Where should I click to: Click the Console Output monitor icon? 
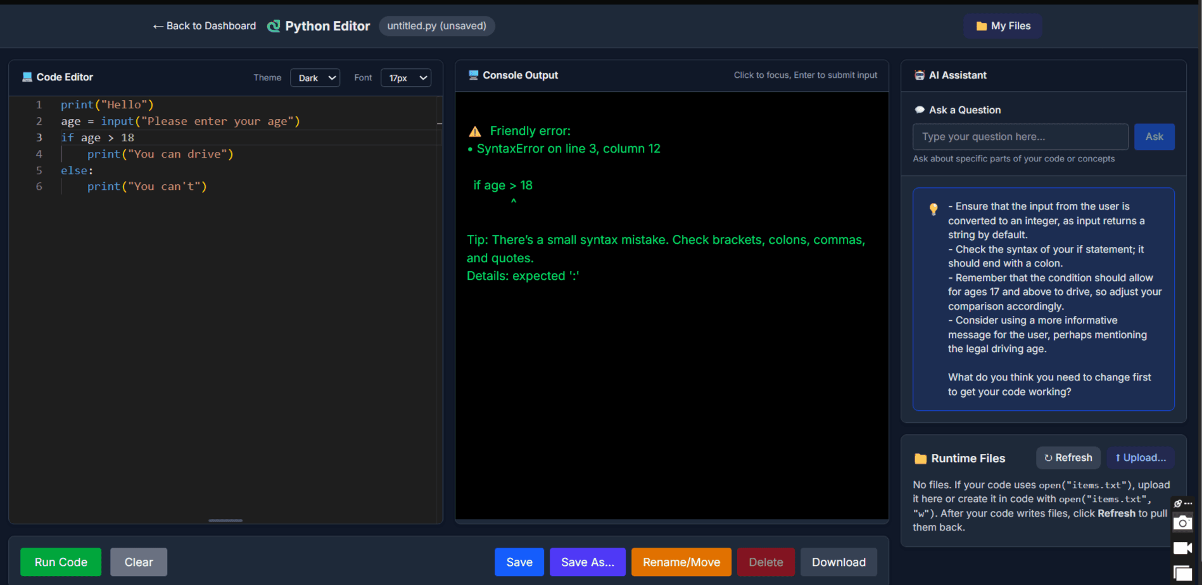coord(473,75)
